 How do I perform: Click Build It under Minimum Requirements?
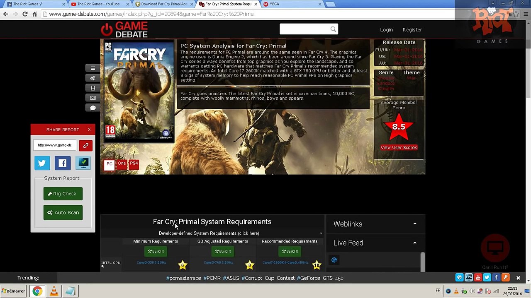point(156,251)
